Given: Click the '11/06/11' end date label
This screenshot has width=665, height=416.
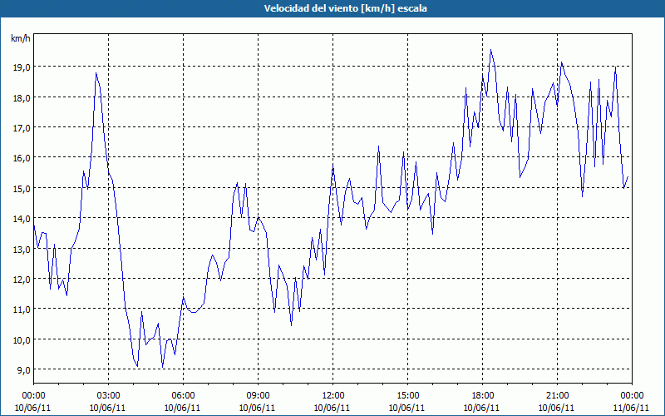Looking at the screenshot, I should tap(632, 408).
